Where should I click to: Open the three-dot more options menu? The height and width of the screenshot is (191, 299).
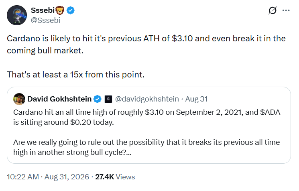(286, 10)
